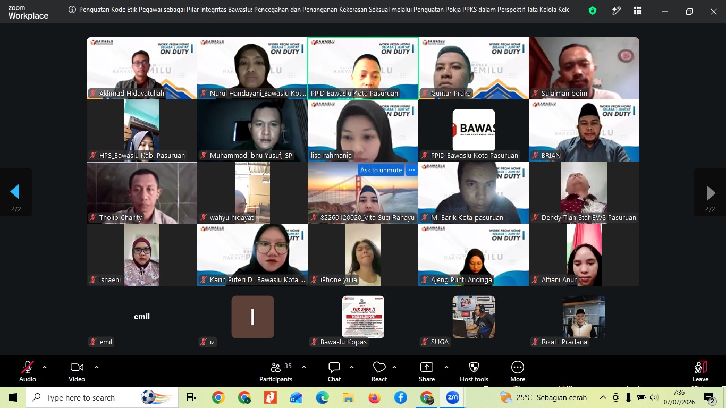Open Task View on the taskbar
This screenshot has height=408, width=726.
[191, 397]
